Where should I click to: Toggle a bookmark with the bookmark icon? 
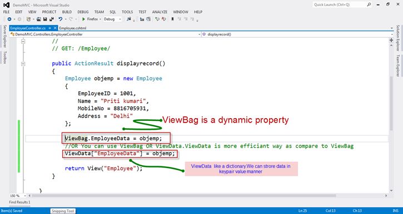(x=172, y=19)
